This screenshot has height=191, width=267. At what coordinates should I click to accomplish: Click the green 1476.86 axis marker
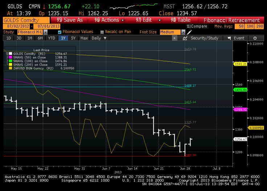pyautogui.click(x=240, y=90)
